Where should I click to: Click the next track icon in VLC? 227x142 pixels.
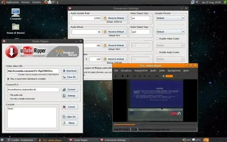click(x=150, y=76)
